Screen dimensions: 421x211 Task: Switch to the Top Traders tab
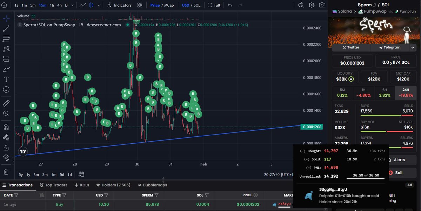53,185
